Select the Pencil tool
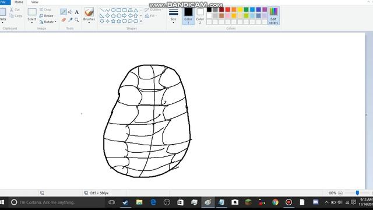Viewport: 373px width, 210px height. point(64,12)
